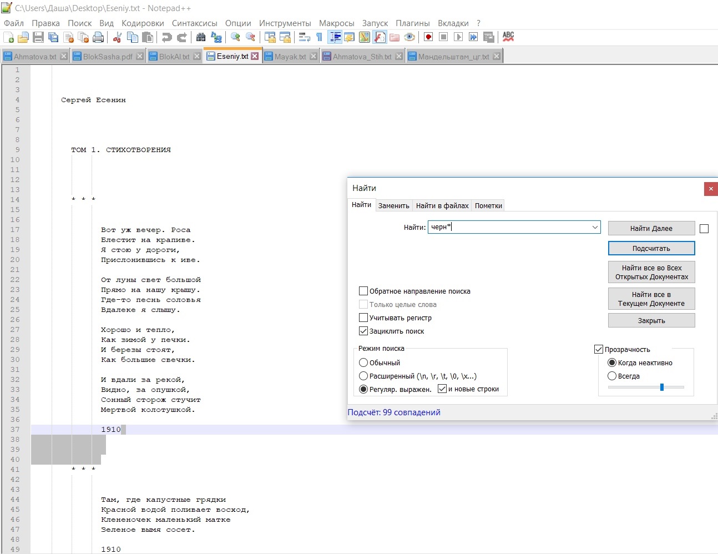Open the 'Файл' menu
Screen dimensions: 718x554
click(14, 23)
